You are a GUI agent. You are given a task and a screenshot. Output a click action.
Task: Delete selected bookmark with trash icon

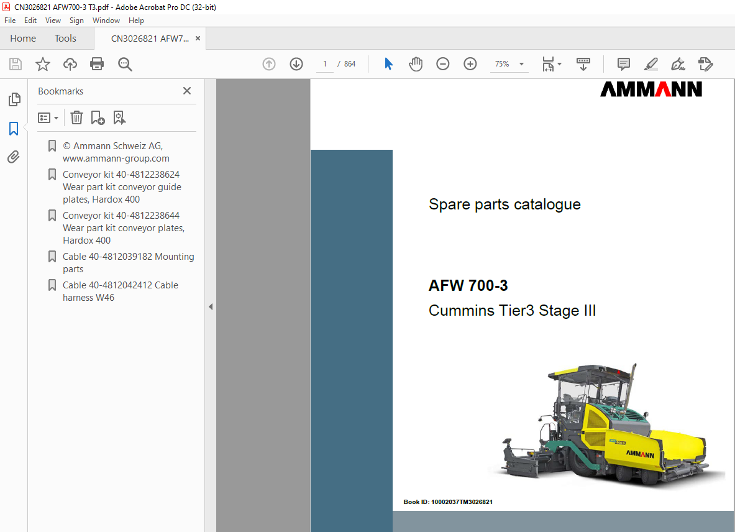click(x=76, y=117)
